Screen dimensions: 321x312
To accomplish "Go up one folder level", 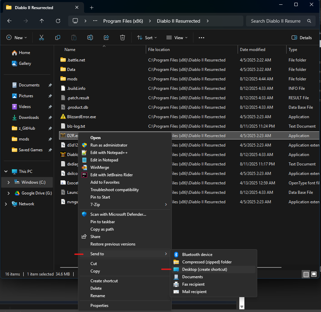I will [x=42, y=21].
